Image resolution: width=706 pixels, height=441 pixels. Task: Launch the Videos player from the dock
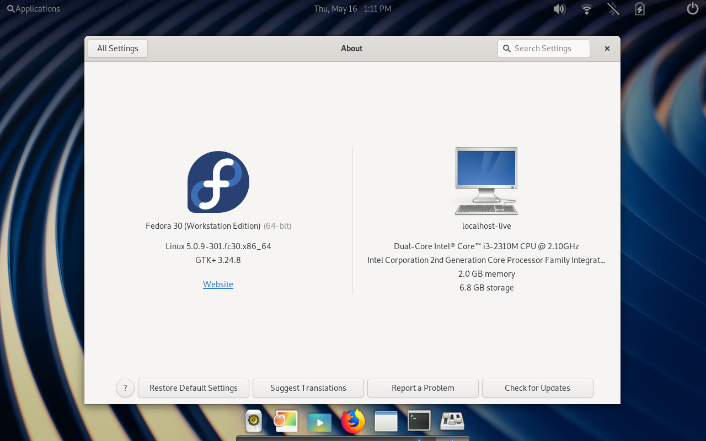pos(320,420)
